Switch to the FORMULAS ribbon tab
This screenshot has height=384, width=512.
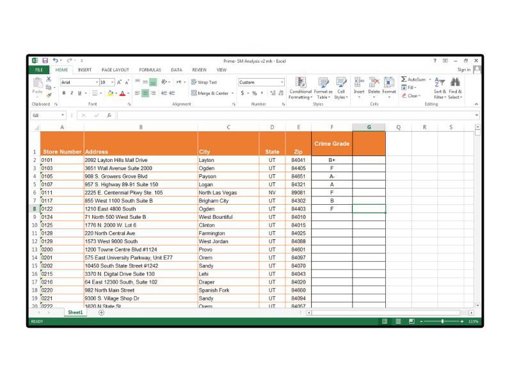tap(150, 70)
